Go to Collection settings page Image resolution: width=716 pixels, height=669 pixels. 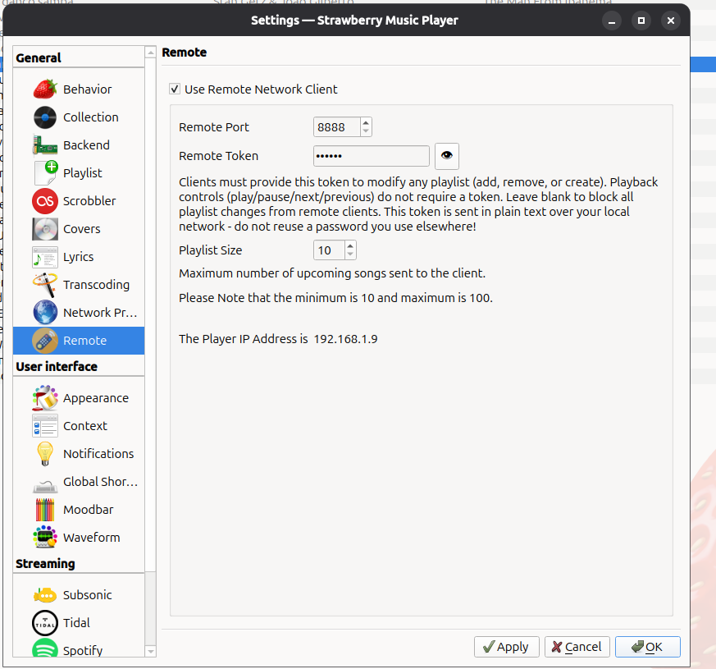click(79, 117)
